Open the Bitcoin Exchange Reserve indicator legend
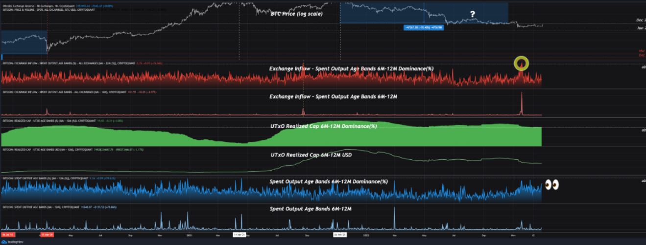The image size is (646, 245). (29, 5)
